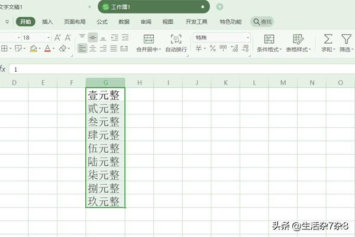The width and height of the screenshot is (355, 237).
Task: Expand the 合并居中 dropdown arrow
Action: tap(160, 49)
